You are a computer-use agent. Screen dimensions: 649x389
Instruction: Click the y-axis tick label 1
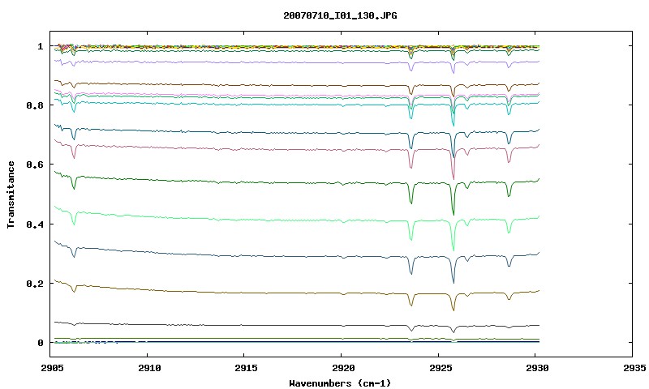point(41,46)
